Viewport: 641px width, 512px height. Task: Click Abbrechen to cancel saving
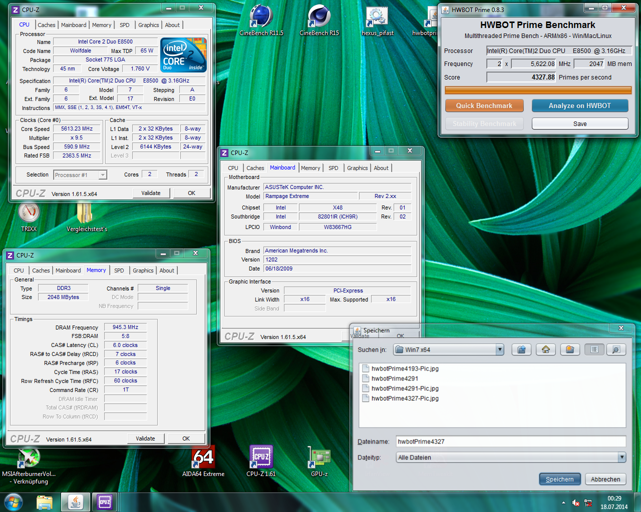[605, 479]
